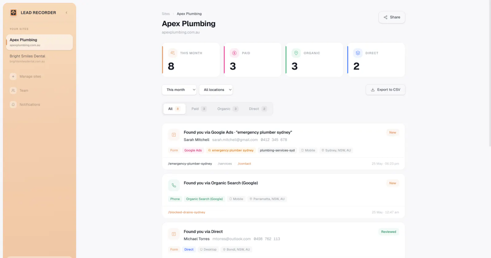This screenshot has width=491, height=258.
Task: Click the blue Direct tag
Action: (189, 250)
